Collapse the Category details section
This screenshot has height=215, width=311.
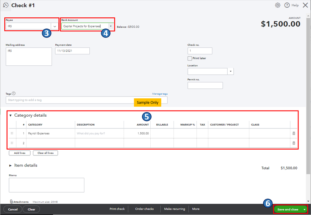(11, 115)
